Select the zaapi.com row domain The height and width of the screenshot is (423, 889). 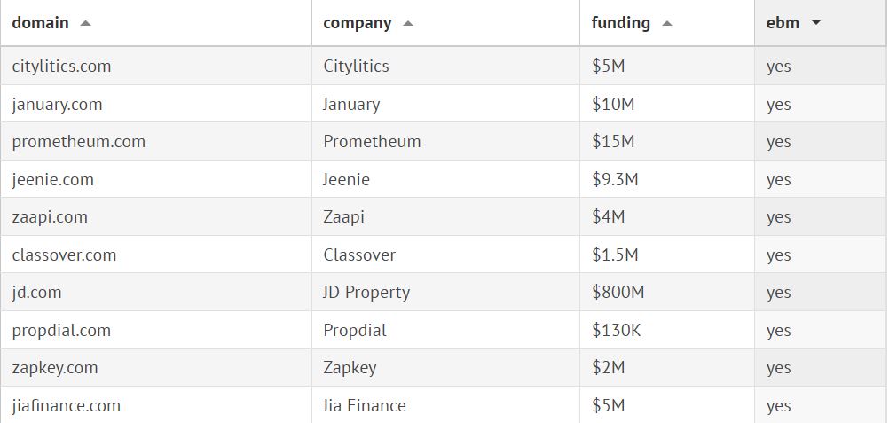click(x=50, y=217)
